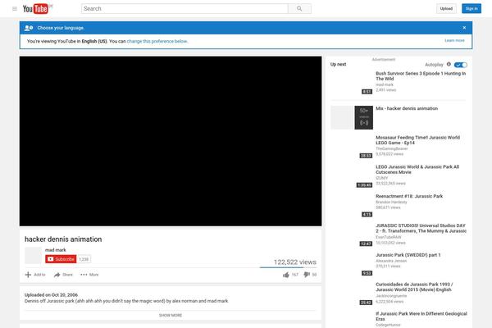Click the mad mark channel avatar
The width and height of the screenshot is (492, 328).
pos(34,255)
